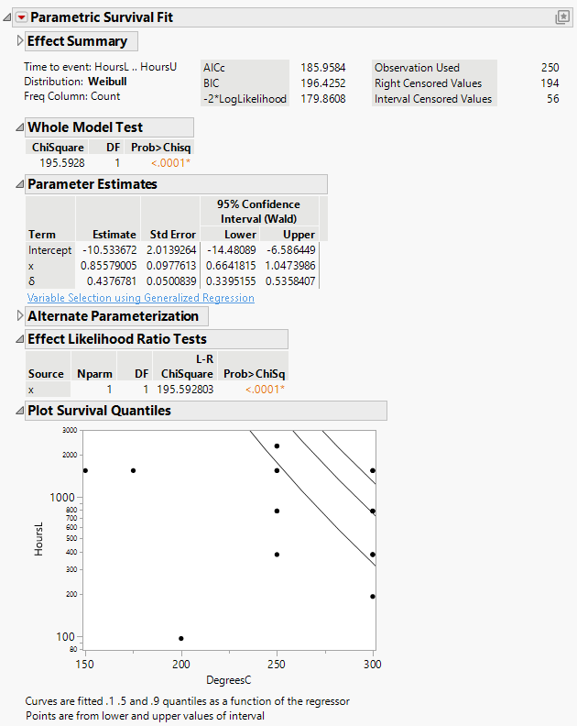Expand the Alternate Parameterization section
The image size is (577, 726).
(20, 316)
